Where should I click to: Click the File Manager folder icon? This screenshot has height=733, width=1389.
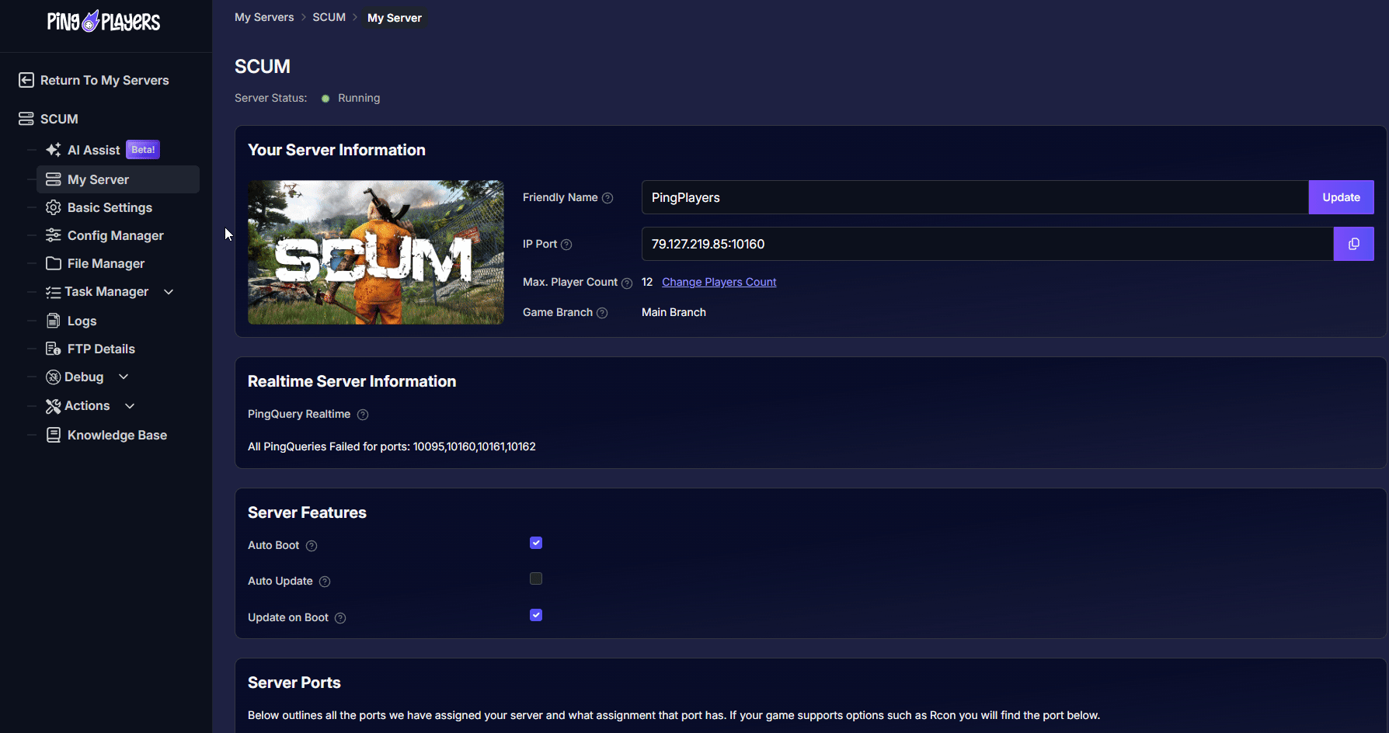(x=54, y=263)
